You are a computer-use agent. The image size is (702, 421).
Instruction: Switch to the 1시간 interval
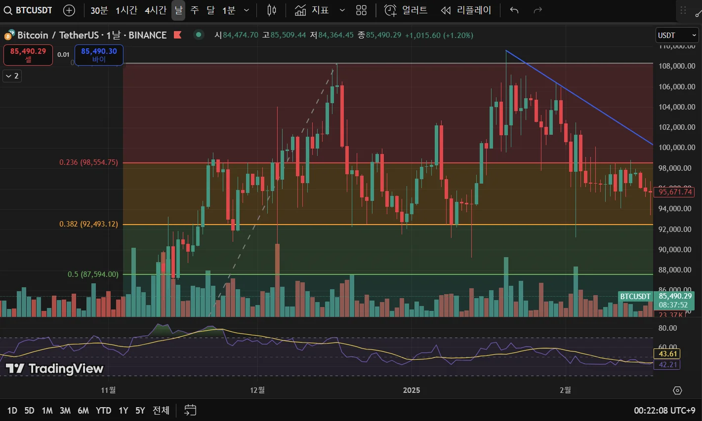point(126,10)
